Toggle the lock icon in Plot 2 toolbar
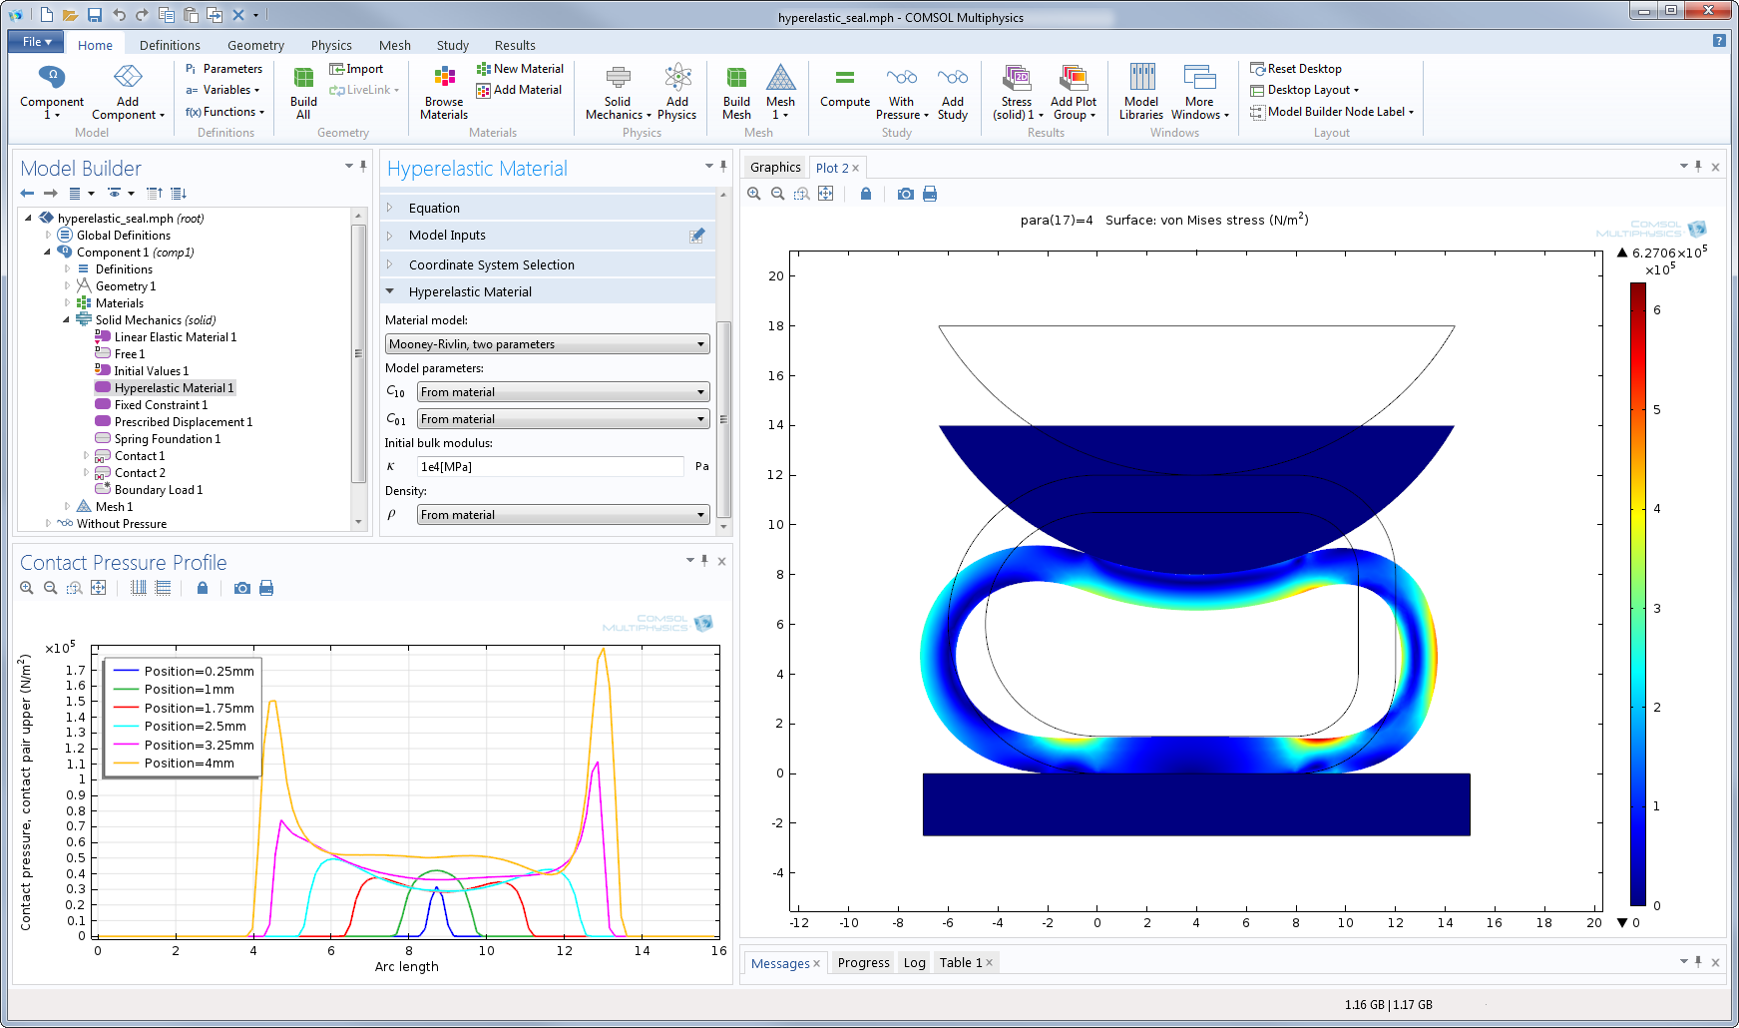 [866, 194]
